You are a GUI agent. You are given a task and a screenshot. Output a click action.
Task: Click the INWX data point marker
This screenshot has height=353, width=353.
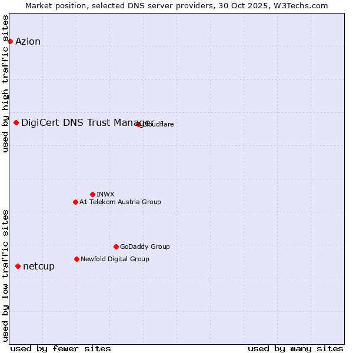point(92,194)
